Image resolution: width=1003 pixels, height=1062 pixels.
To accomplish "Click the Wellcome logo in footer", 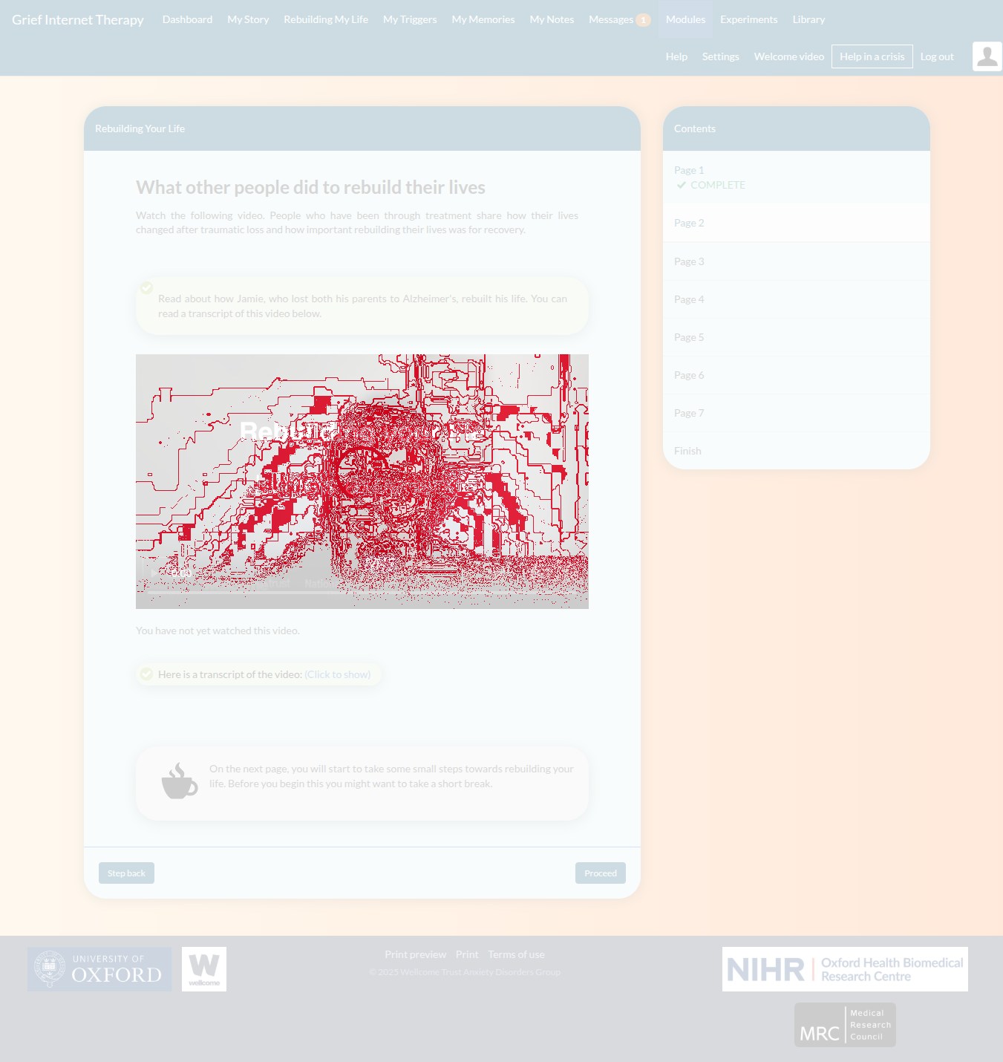I will click(204, 969).
